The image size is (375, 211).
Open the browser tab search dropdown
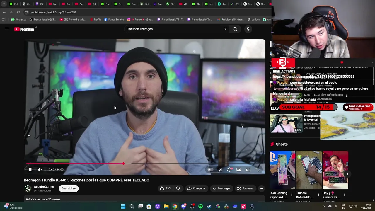click(4, 4)
